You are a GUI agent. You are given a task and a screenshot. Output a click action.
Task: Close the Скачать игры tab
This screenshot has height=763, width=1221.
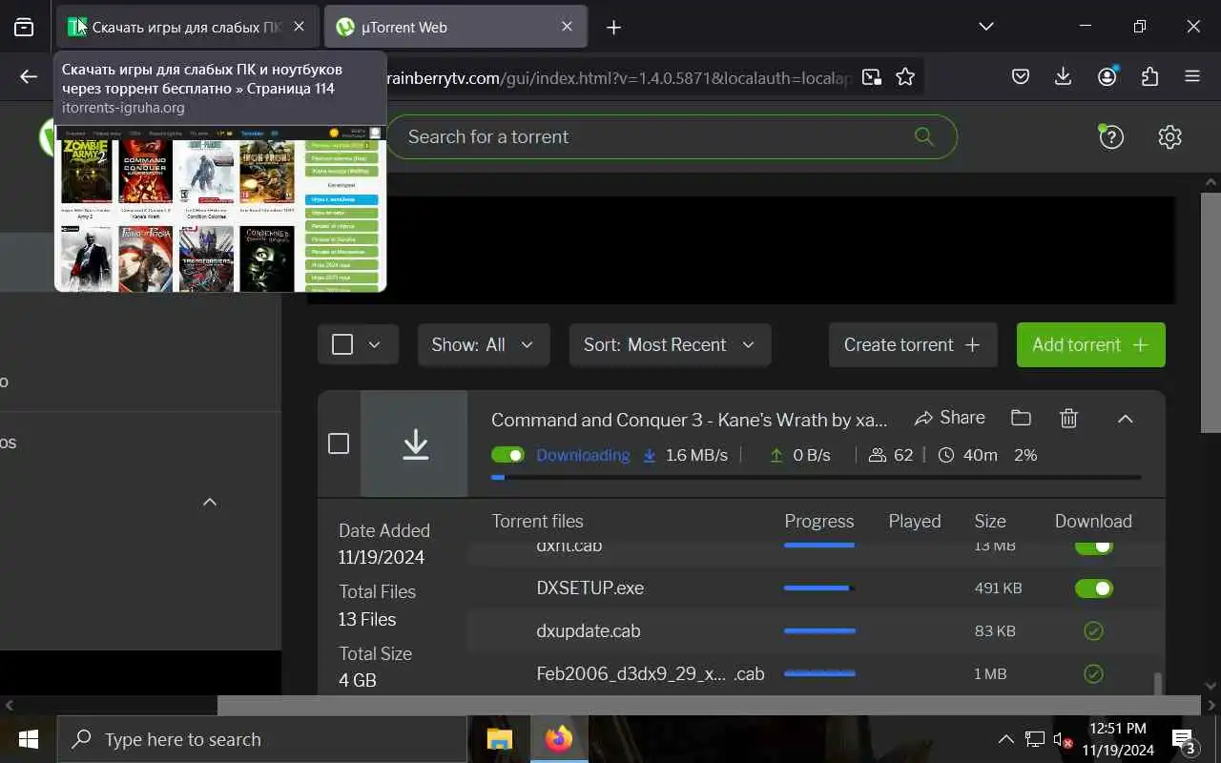299,27
